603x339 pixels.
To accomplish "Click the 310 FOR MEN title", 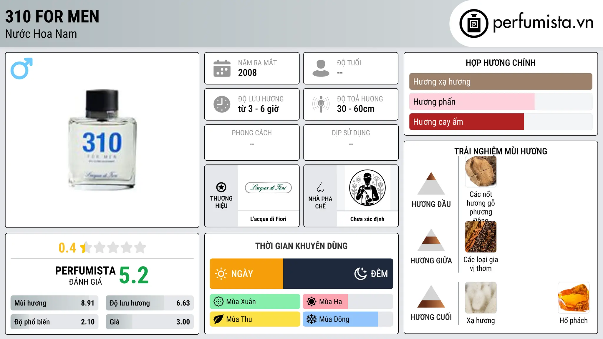I will coord(52,16).
